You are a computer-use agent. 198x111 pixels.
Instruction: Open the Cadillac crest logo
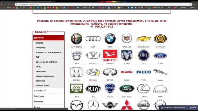[x=127, y=38]
